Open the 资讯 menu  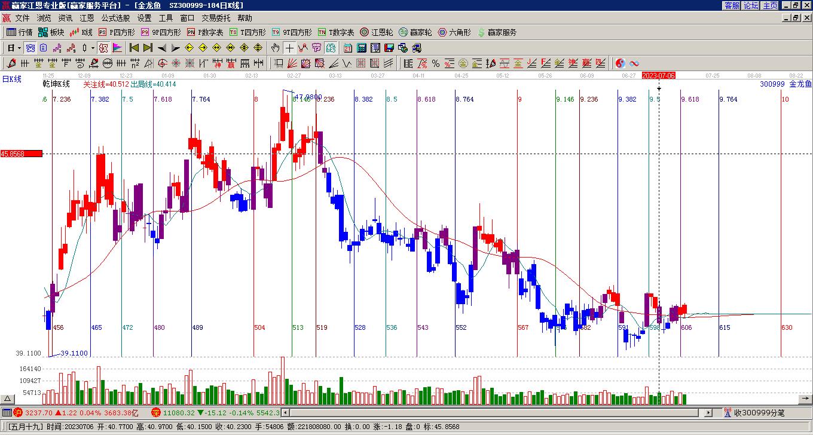[x=65, y=19]
